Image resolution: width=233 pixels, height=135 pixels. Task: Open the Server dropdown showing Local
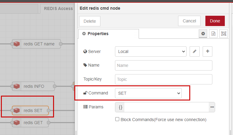click(151, 51)
